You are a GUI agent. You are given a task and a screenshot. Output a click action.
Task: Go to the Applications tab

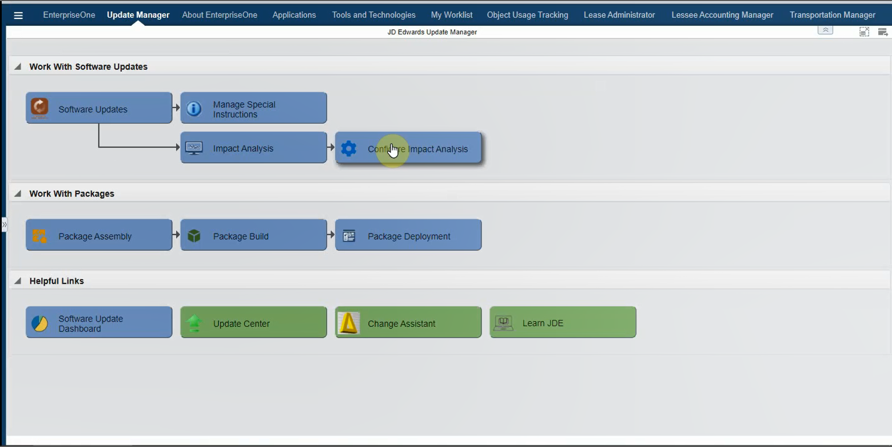294,15
